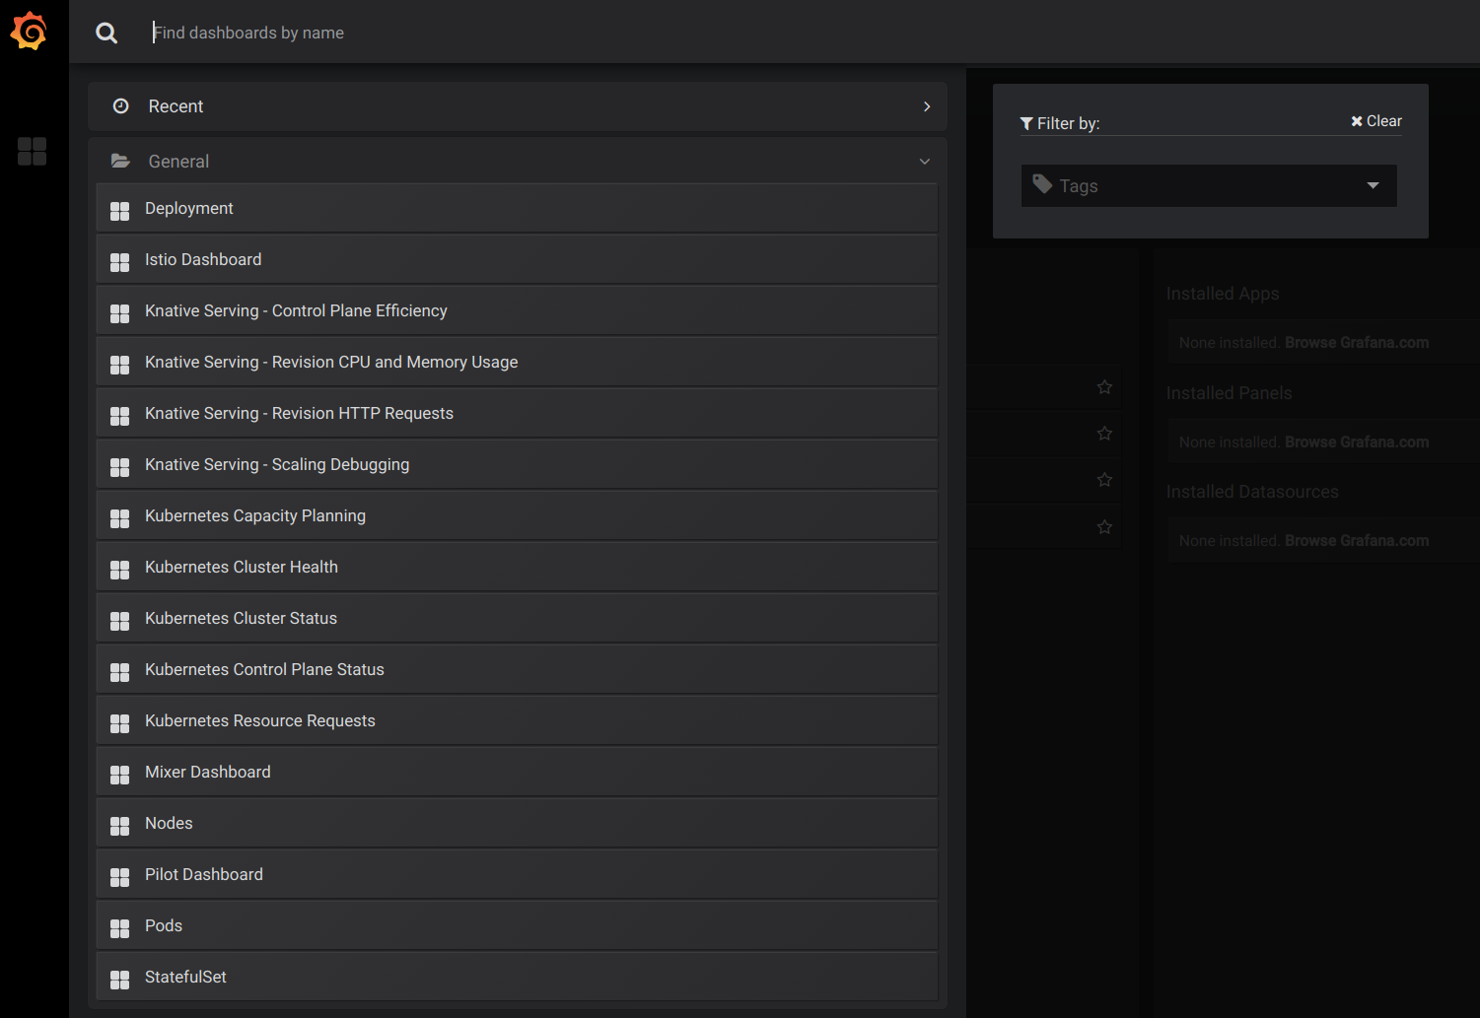Open Kubernetes Control Plane Status dashboard
Screen dimensions: 1480x1018
point(517,670)
